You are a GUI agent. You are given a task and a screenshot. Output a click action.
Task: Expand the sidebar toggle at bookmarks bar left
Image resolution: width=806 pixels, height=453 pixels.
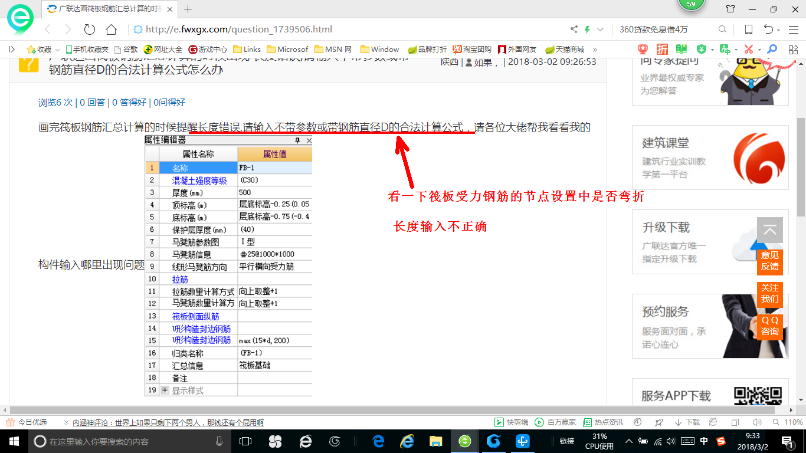coord(12,50)
